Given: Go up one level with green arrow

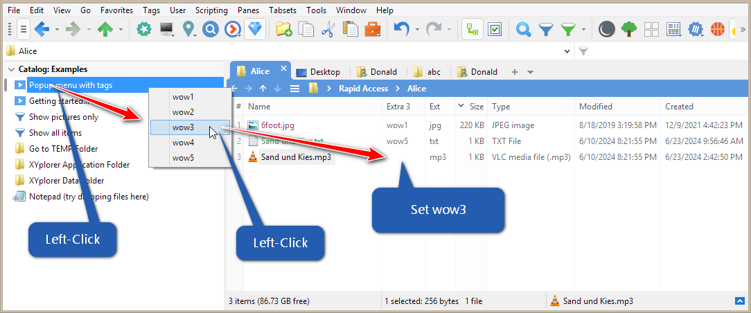Looking at the screenshot, I should [105, 30].
